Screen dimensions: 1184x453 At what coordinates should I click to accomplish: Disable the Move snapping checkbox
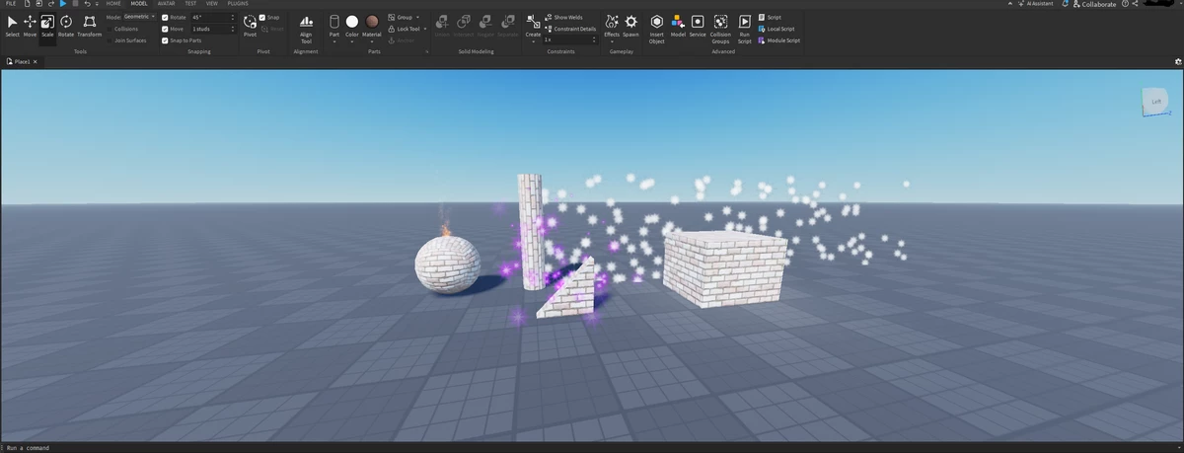click(165, 29)
